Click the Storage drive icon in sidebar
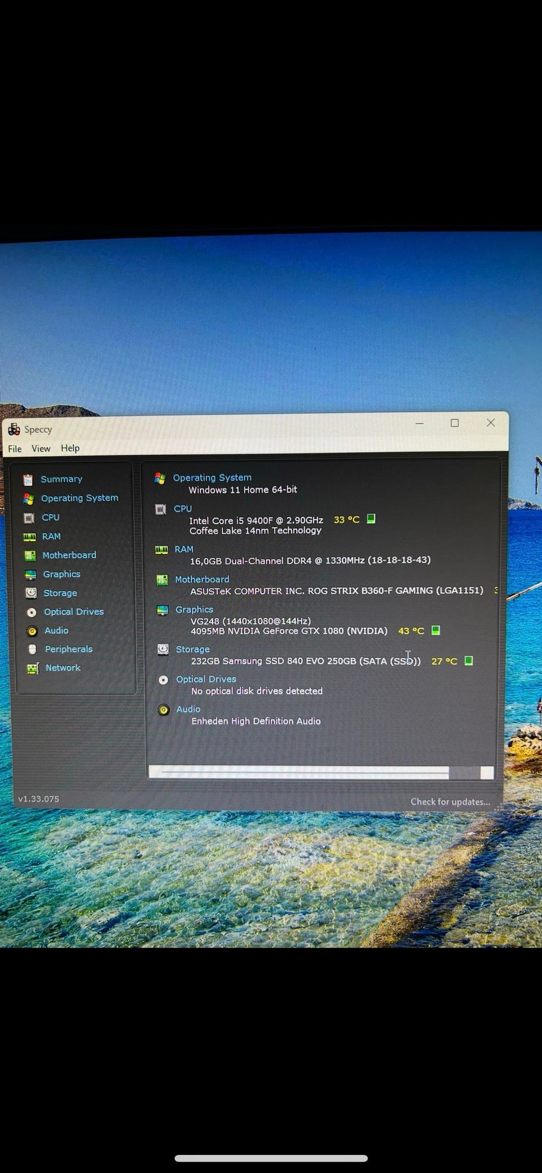 coord(32,593)
